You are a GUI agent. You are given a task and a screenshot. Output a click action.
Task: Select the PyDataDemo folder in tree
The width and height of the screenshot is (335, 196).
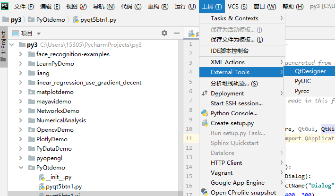54,149
